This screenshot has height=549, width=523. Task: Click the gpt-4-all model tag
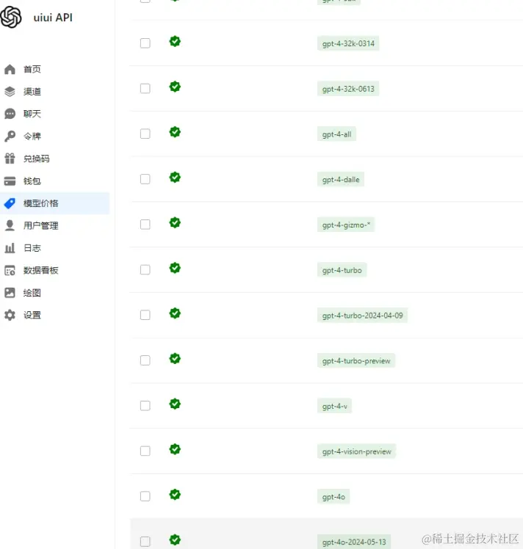(336, 134)
